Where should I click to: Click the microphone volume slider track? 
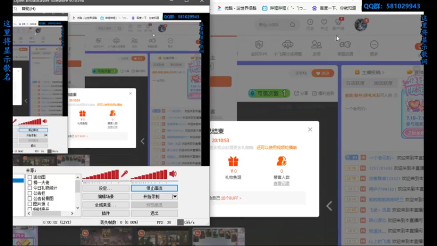(105, 182)
